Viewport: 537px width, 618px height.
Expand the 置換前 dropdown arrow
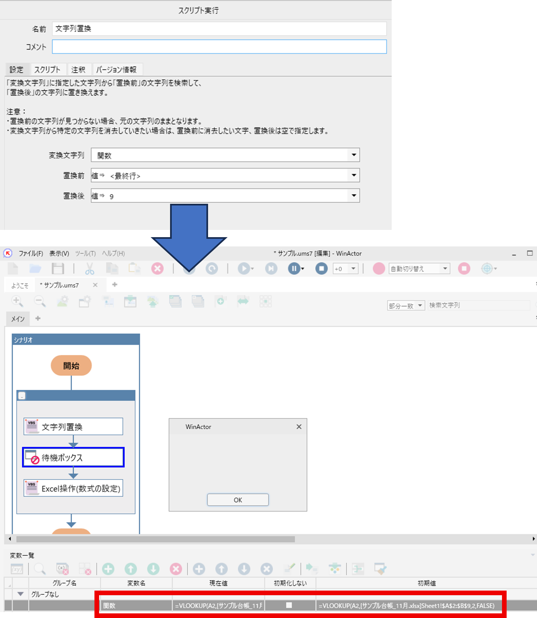pos(354,175)
